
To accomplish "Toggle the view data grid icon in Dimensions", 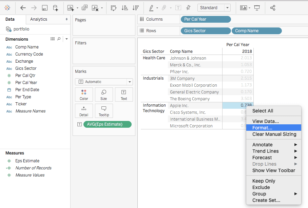I will click(53, 39).
